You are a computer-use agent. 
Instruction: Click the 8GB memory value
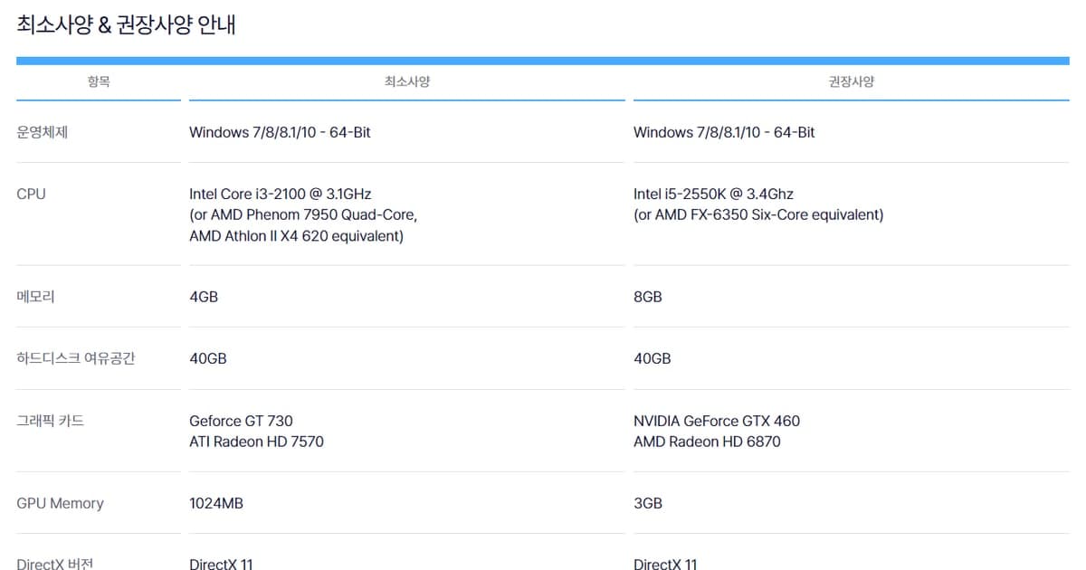click(x=648, y=297)
